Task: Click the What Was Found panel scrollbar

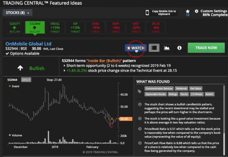Action: pos(224,120)
